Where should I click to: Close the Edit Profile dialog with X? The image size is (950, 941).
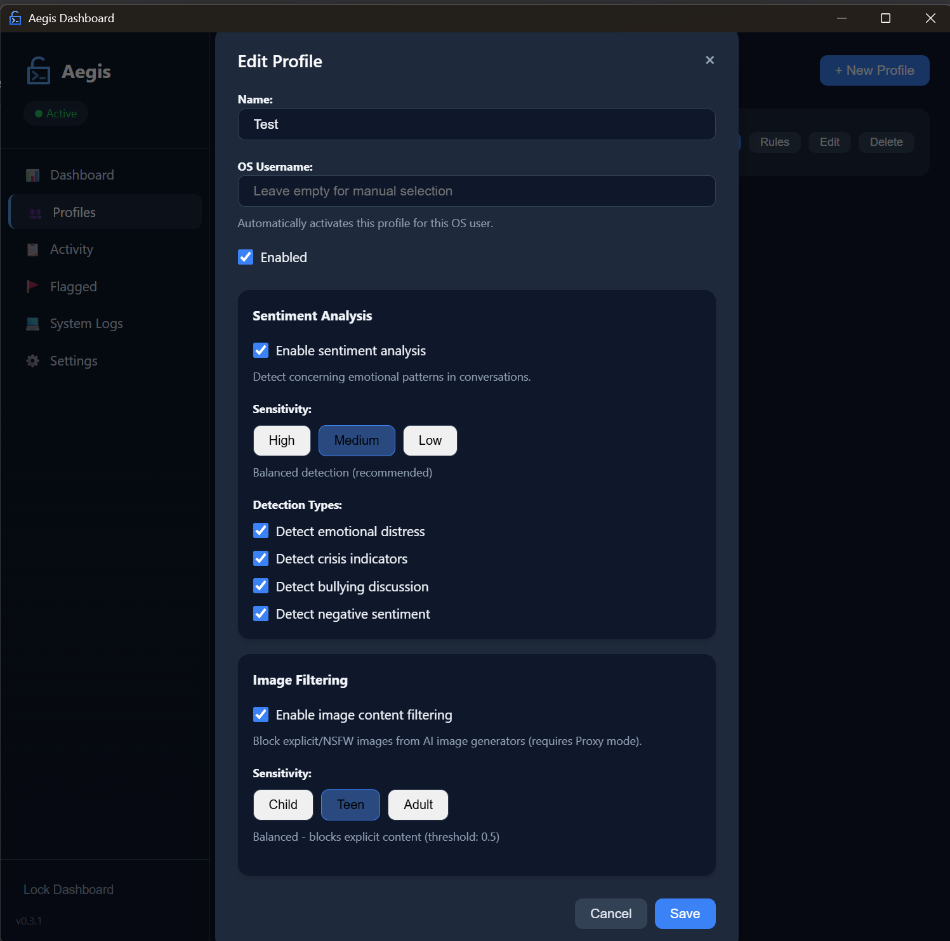tap(709, 60)
